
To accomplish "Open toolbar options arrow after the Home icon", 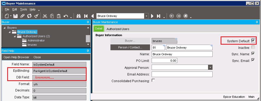I will tap(191, 17).
